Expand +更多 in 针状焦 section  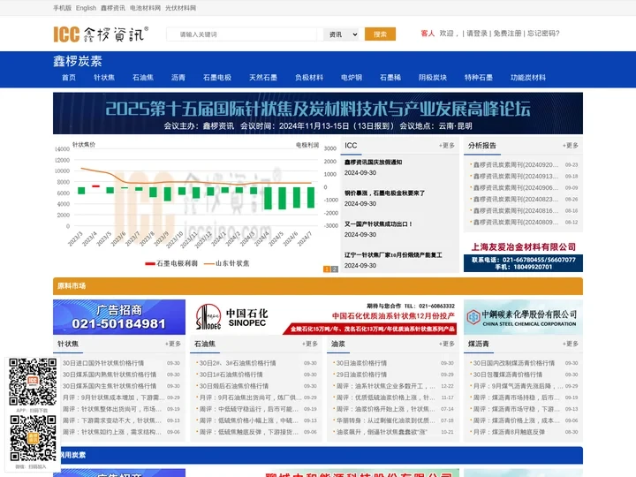tap(173, 344)
